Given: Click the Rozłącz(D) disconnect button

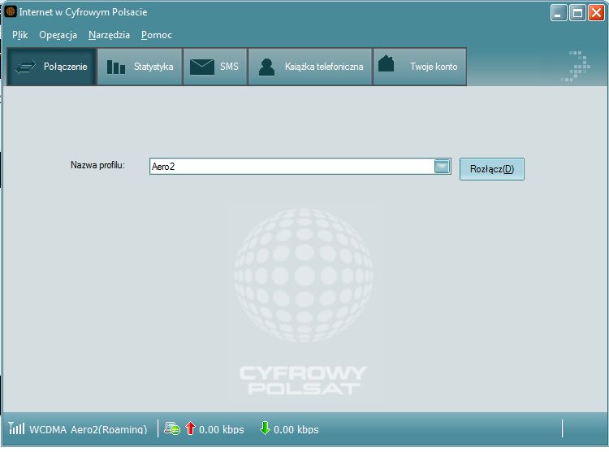Looking at the screenshot, I should (492, 169).
